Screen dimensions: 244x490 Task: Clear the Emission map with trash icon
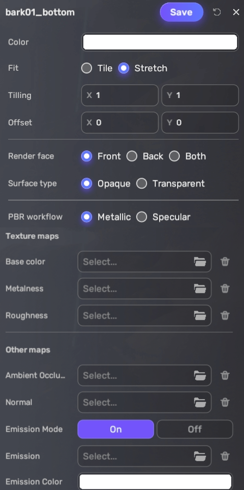(x=225, y=456)
